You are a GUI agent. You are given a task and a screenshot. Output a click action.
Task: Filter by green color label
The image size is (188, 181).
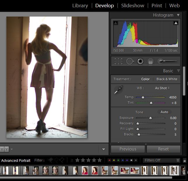118,160
